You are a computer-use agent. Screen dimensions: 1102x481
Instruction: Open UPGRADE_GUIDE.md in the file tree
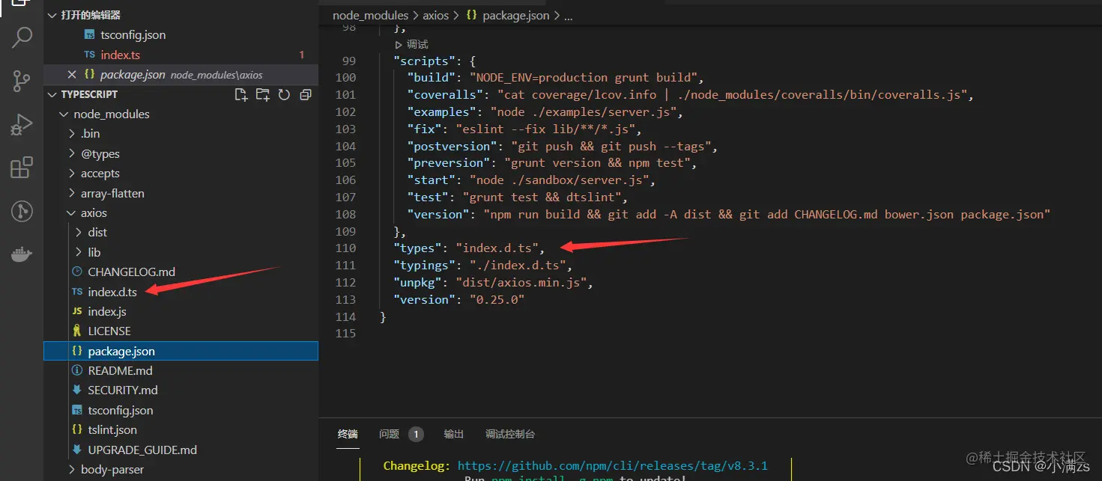[142, 450]
